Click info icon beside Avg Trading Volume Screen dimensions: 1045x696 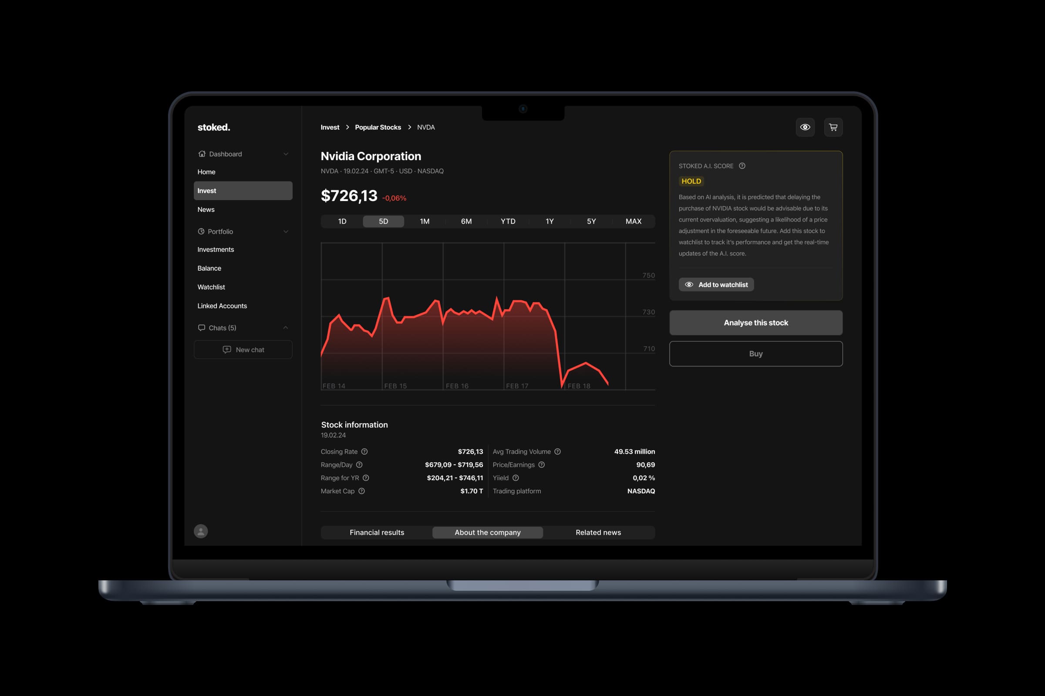point(558,452)
